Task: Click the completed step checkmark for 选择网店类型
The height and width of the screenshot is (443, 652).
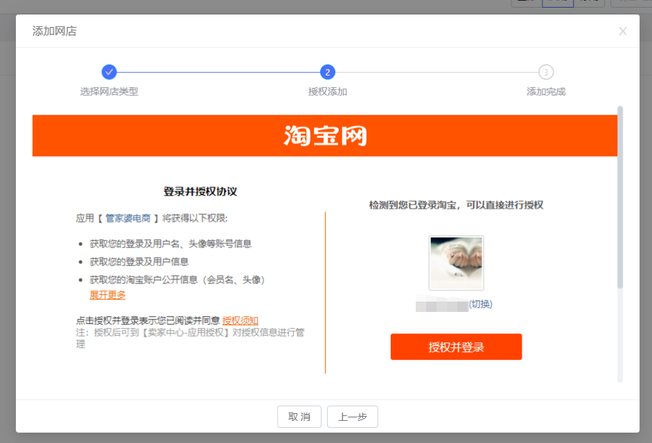Action: [x=109, y=72]
